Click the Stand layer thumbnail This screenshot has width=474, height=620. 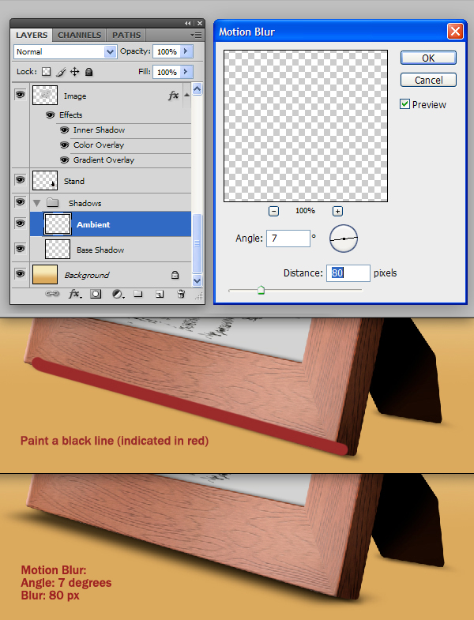pyautogui.click(x=45, y=181)
